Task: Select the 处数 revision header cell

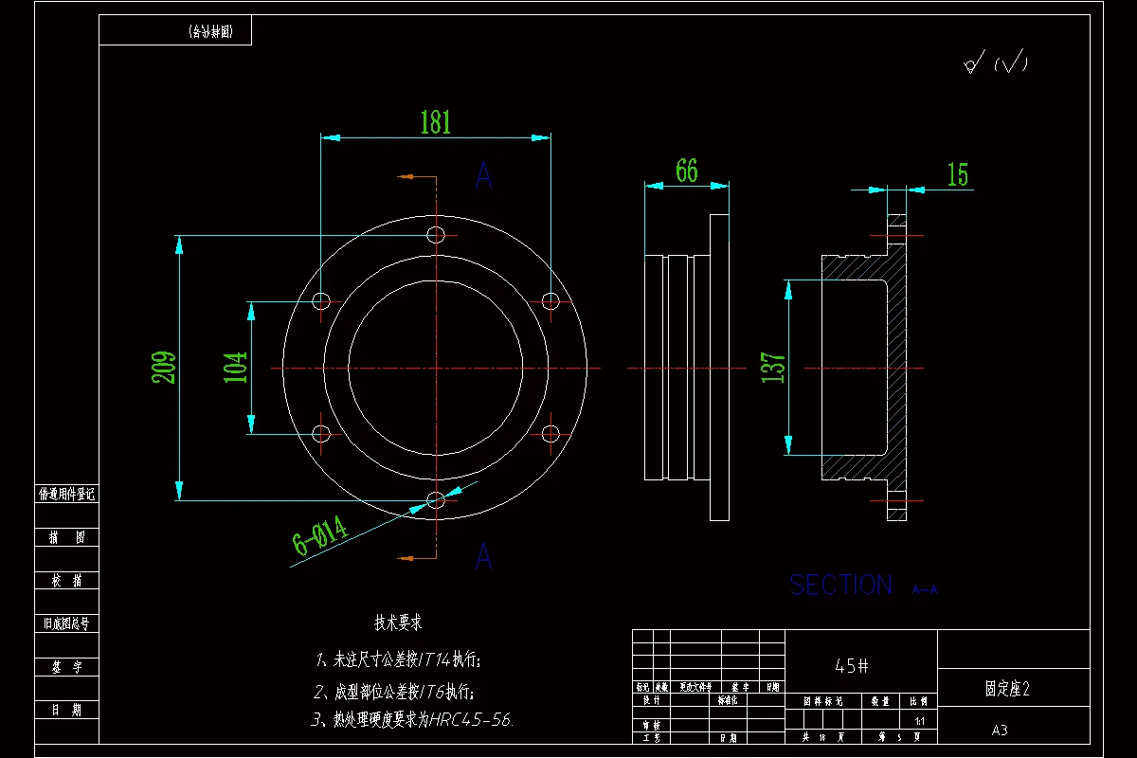Action: pyautogui.click(x=661, y=687)
